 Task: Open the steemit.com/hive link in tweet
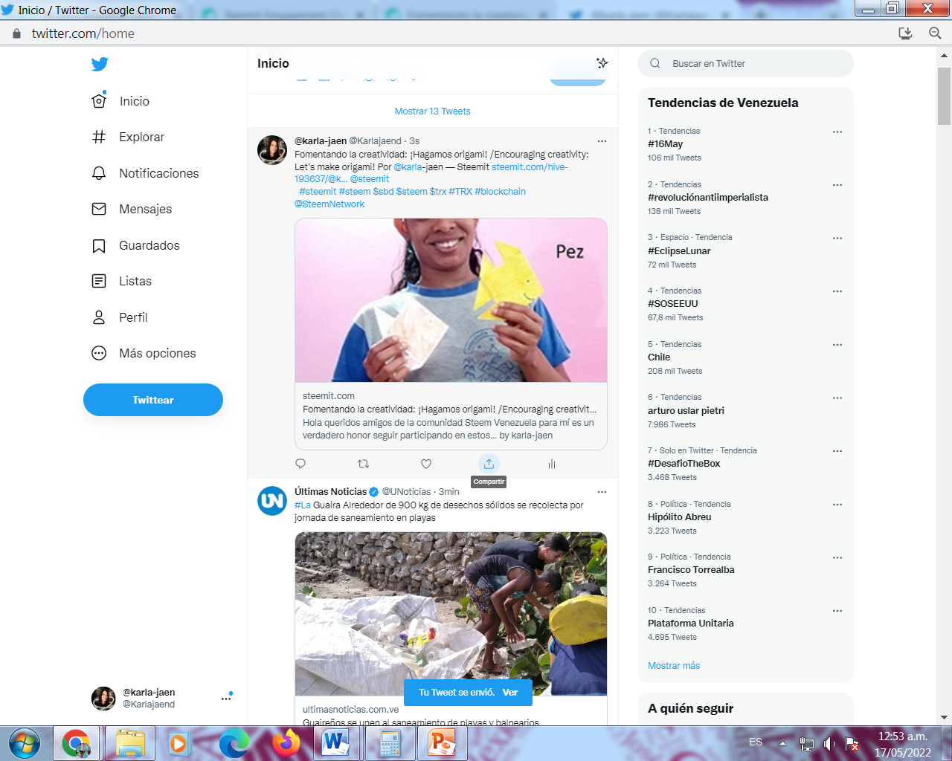[530, 167]
